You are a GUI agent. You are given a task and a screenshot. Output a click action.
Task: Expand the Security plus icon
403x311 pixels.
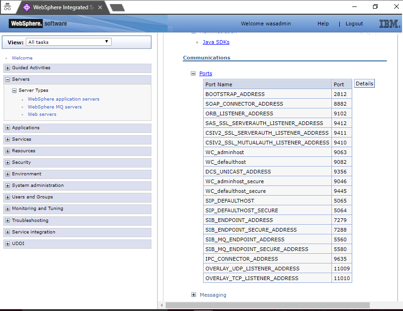(x=8, y=163)
